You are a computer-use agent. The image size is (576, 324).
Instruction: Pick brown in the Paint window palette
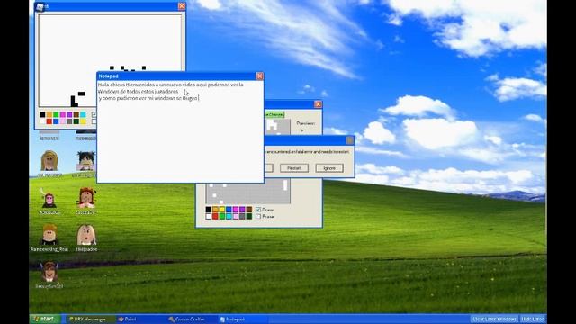point(76,114)
